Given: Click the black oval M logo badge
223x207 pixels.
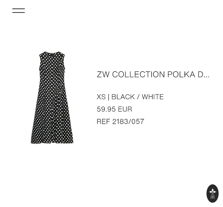Looking at the screenshot, I should coord(212,194).
